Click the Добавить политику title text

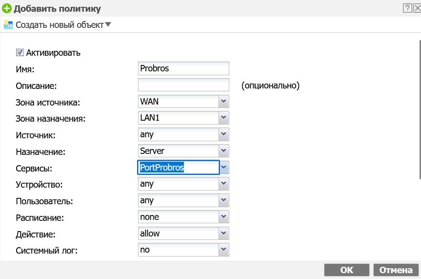57,9
